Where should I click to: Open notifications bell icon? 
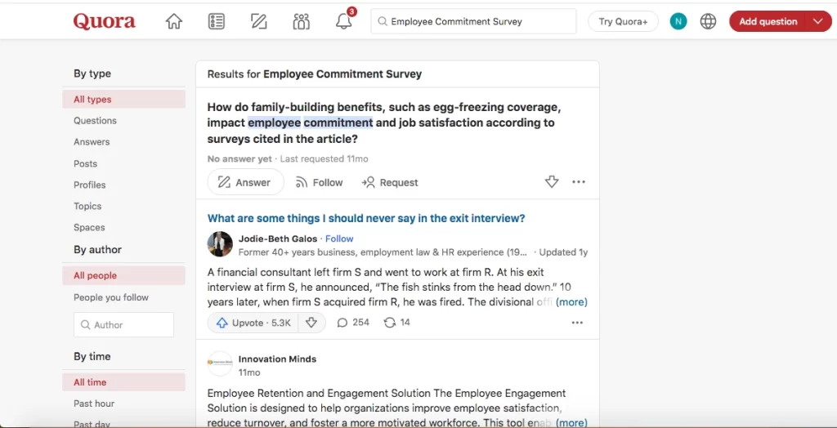tap(344, 20)
